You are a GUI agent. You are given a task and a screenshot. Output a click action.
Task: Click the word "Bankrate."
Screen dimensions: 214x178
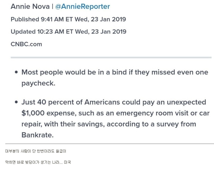(x=37, y=135)
